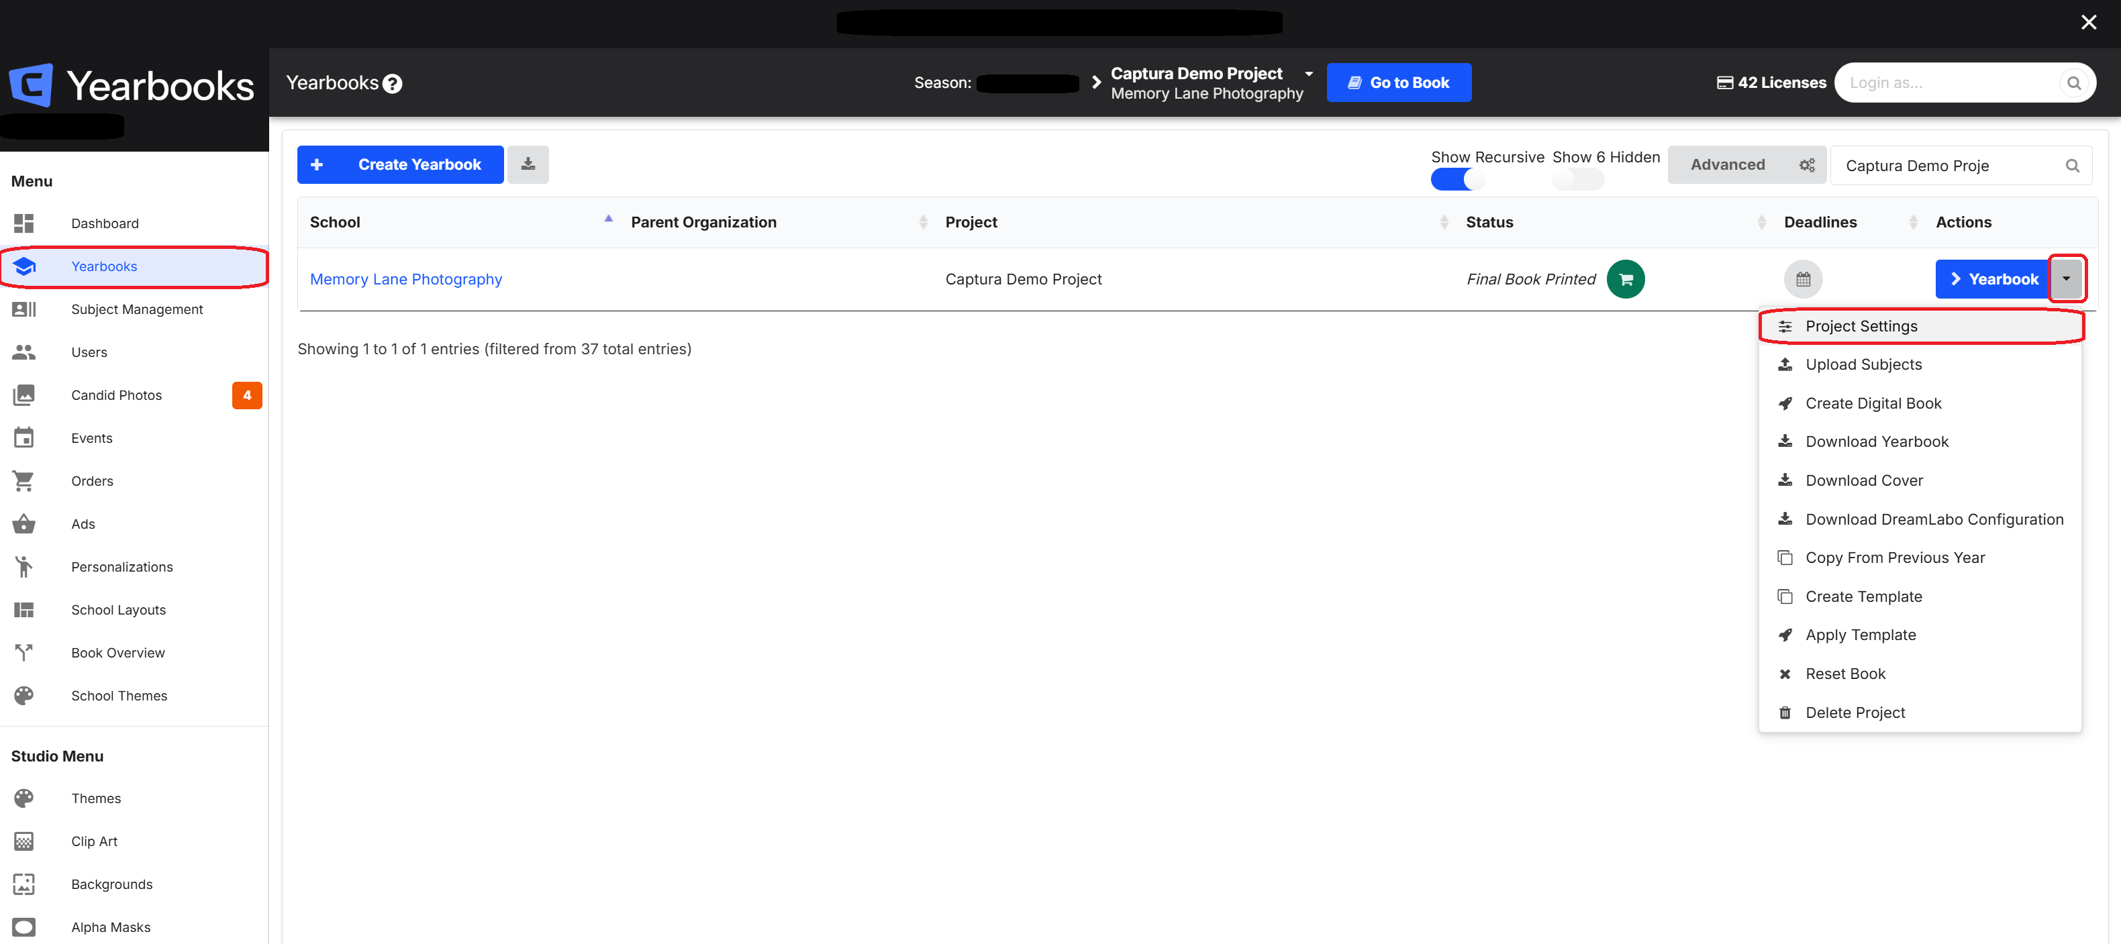Click the School Layouts grid icon
The height and width of the screenshot is (944, 2121).
tap(24, 609)
